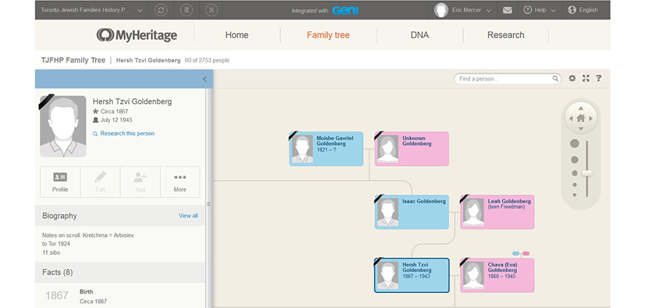This screenshot has width=647, height=308.
Task: Click the MyHeritage logo
Action: pyautogui.click(x=137, y=35)
